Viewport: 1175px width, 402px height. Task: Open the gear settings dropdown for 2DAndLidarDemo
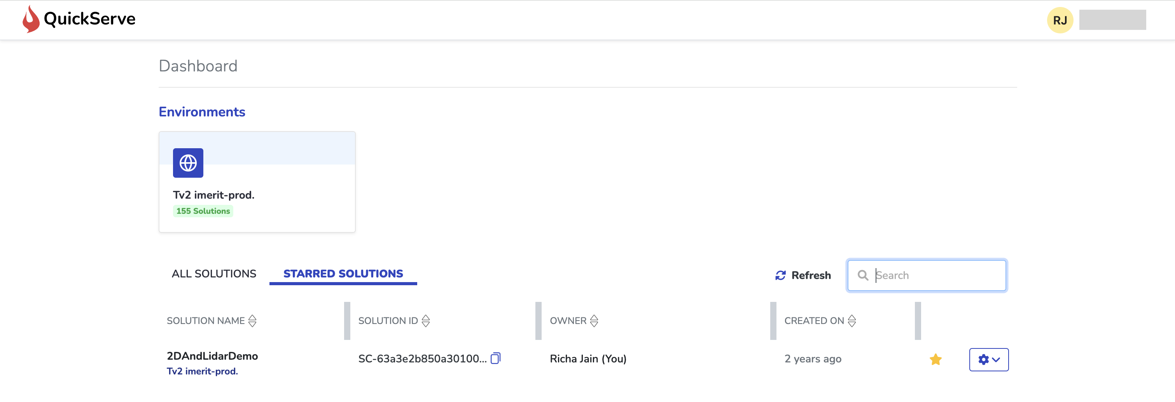point(988,360)
